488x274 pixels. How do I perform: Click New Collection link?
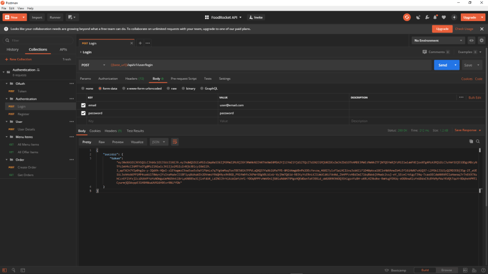click(18, 59)
